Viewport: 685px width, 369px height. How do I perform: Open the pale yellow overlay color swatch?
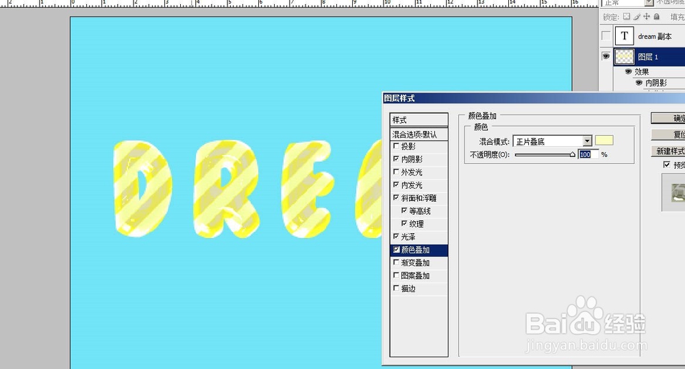click(604, 141)
